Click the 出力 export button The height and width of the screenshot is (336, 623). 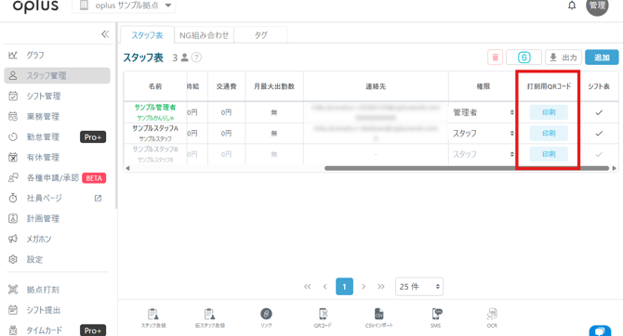(563, 58)
